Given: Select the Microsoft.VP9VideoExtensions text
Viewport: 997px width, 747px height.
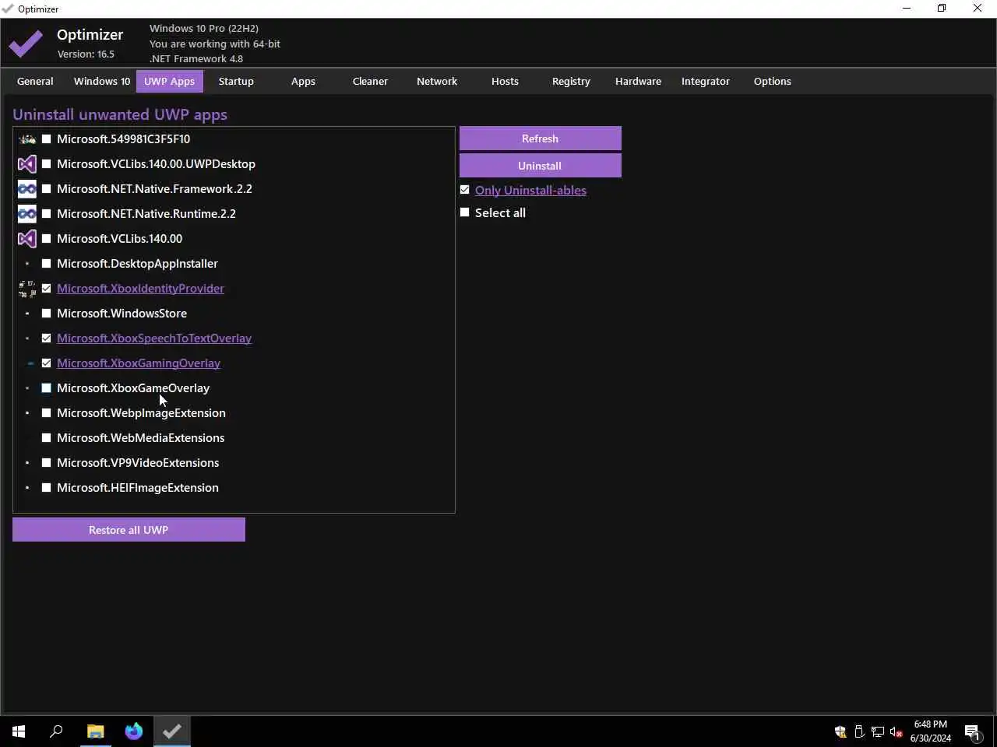Looking at the screenshot, I should click(x=138, y=463).
